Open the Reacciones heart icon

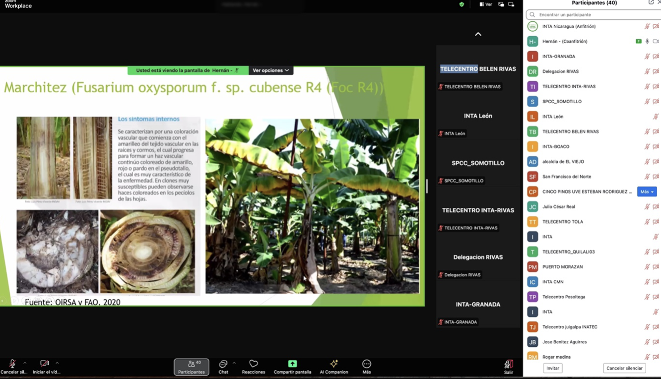[x=253, y=364]
